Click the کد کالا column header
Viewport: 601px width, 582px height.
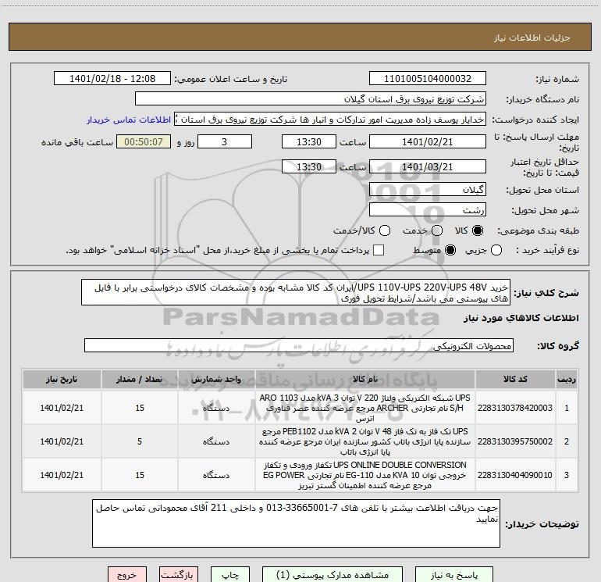(515, 379)
